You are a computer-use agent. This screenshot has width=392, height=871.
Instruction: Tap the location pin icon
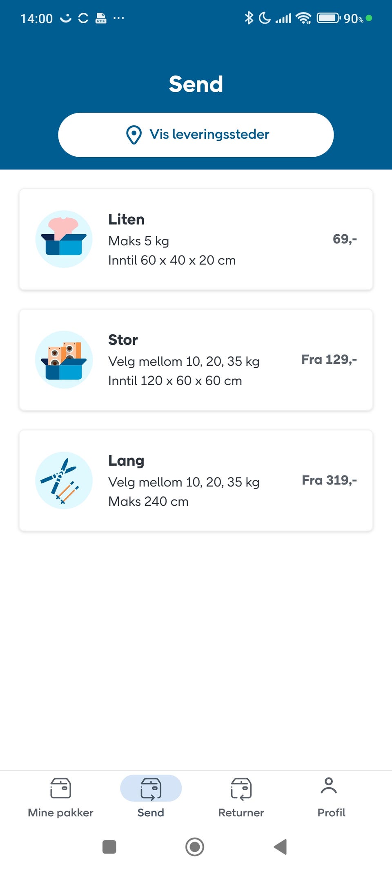[134, 135]
